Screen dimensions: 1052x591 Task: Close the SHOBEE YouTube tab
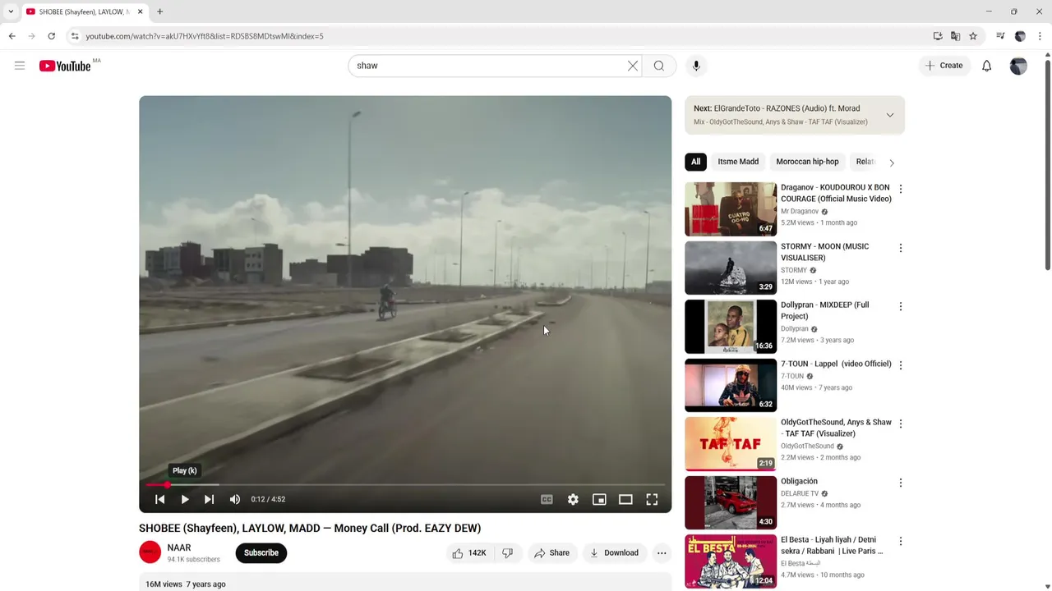pos(140,11)
